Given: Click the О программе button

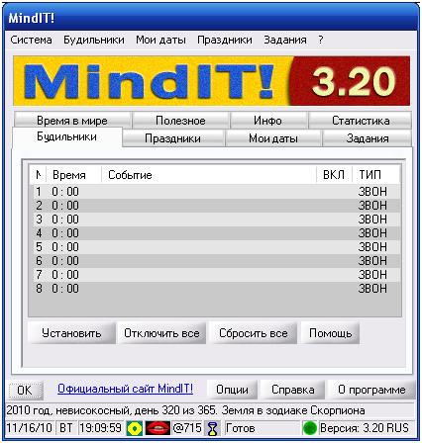Looking at the screenshot, I should [371, 390].
